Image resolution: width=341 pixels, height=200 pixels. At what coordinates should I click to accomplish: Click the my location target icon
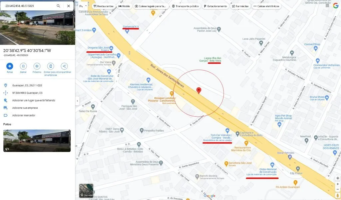(338, 178)
